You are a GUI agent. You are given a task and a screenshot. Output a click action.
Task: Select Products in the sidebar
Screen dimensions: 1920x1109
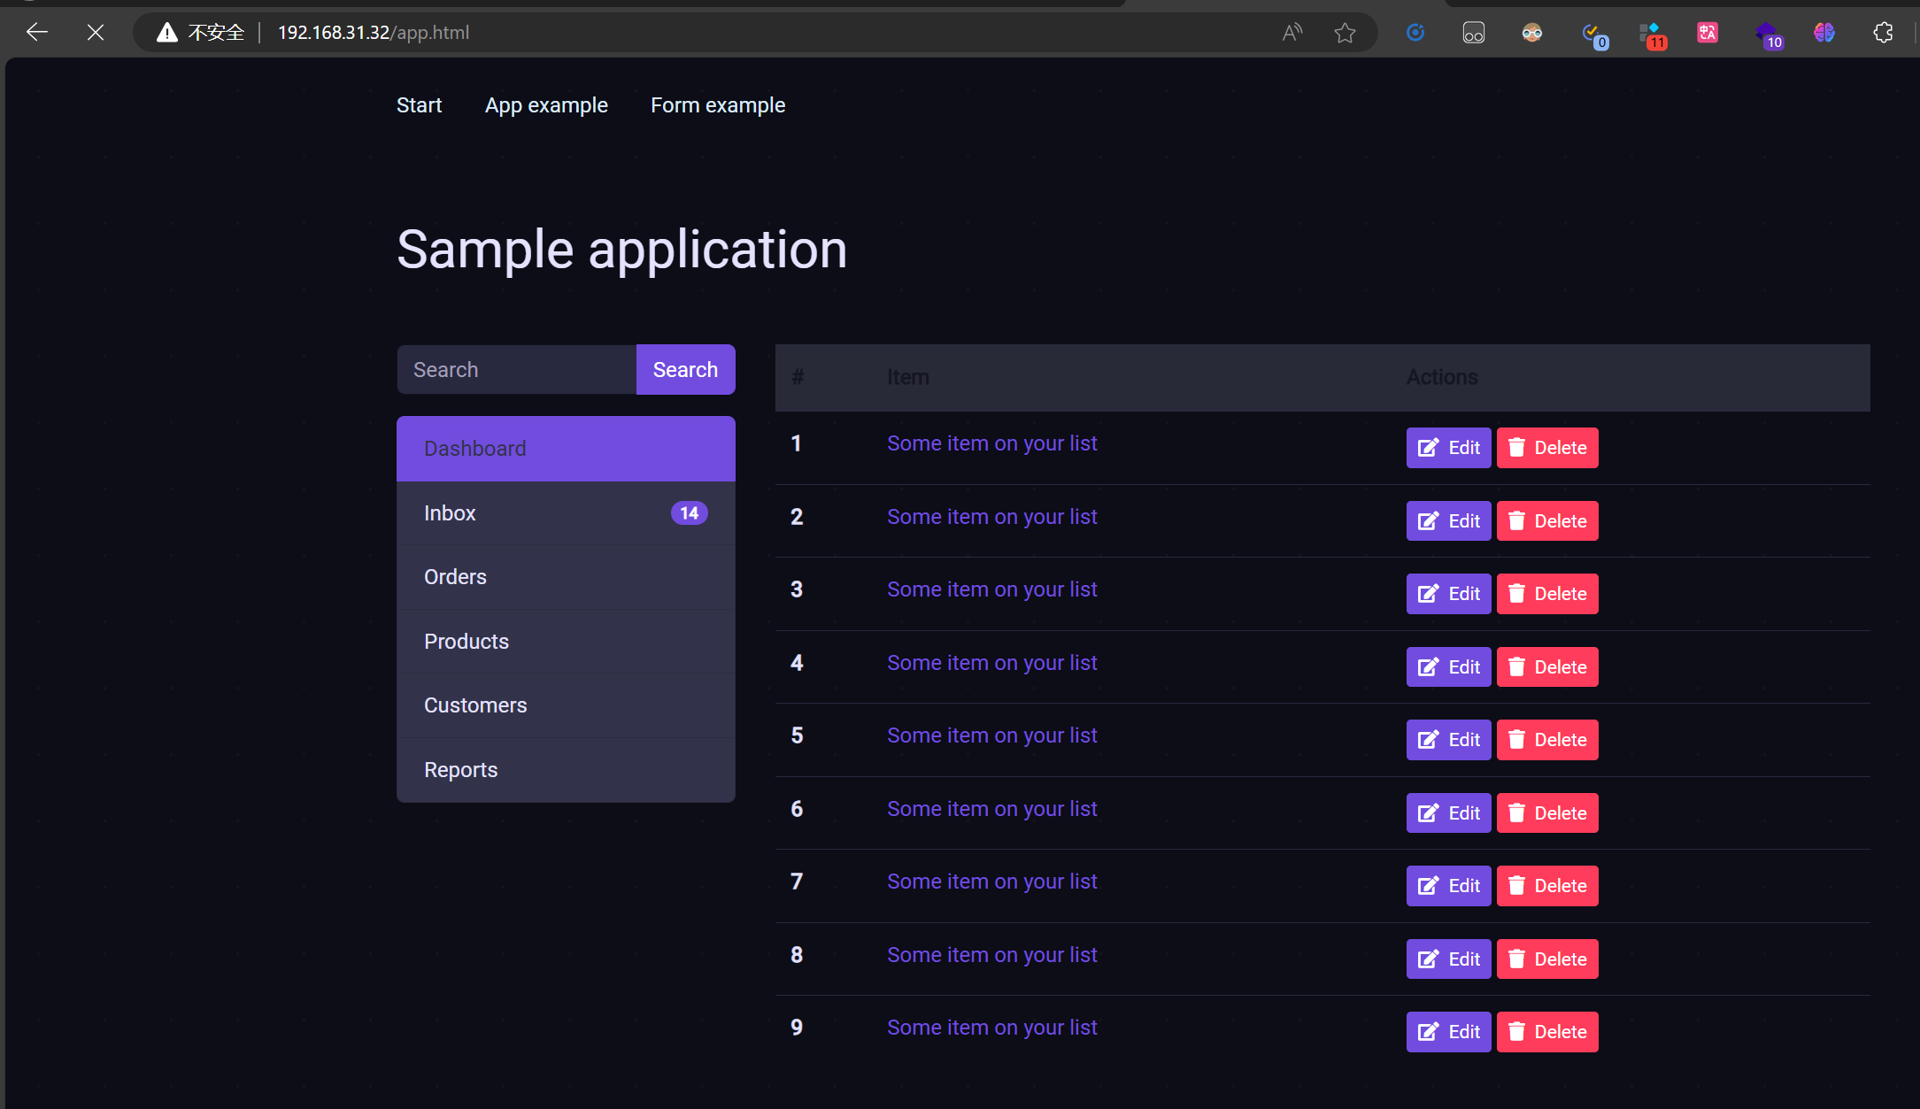(x=566, y=642)
